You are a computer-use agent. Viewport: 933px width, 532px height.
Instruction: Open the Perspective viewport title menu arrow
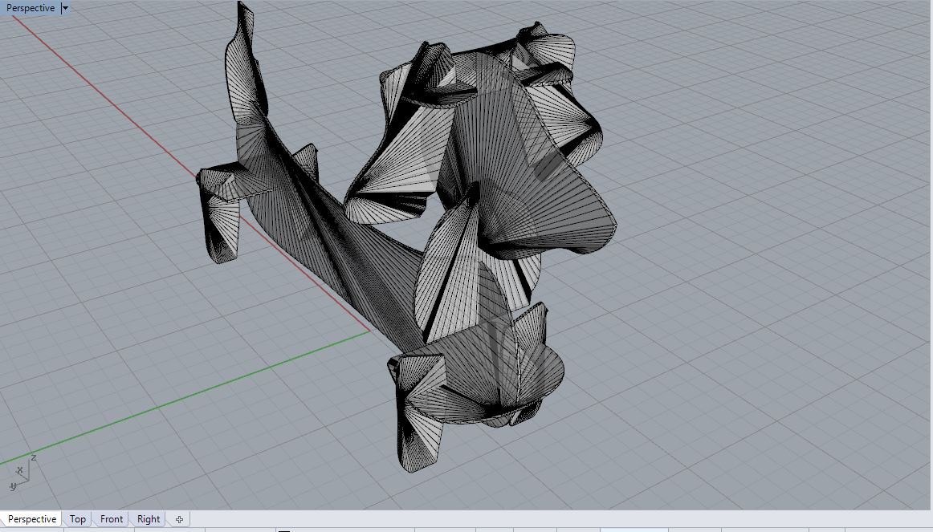tap(65, 8)
